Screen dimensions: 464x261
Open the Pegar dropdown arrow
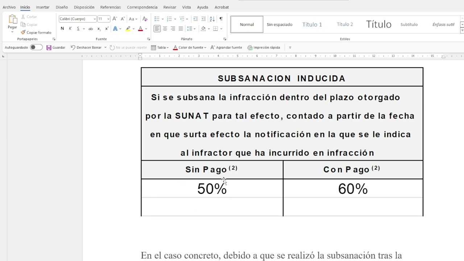pyautogui.click(x=12, y=32)
